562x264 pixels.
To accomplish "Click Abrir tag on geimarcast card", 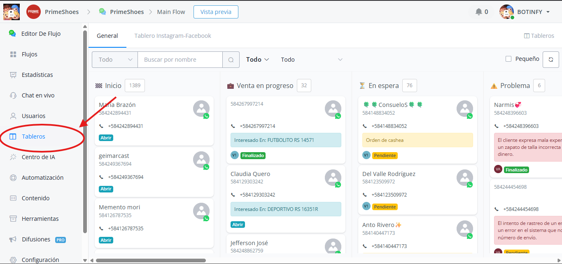I will pyautogui.click(x=106, y=189).
